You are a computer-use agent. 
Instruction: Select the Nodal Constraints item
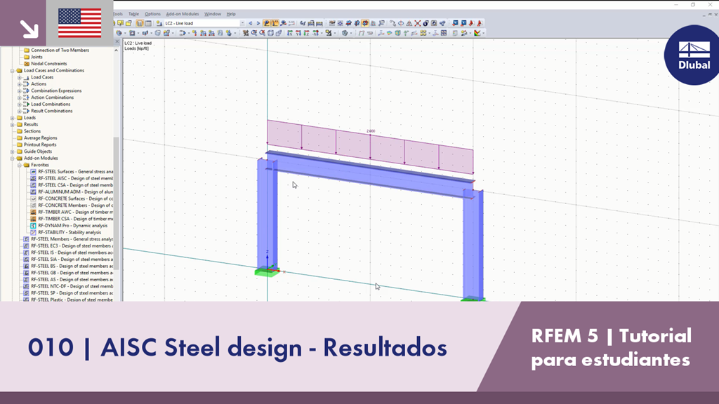(x=48, y=64)
